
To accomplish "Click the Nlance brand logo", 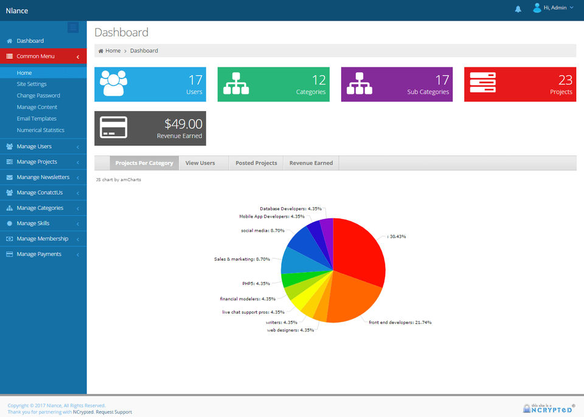I will 17,11.
